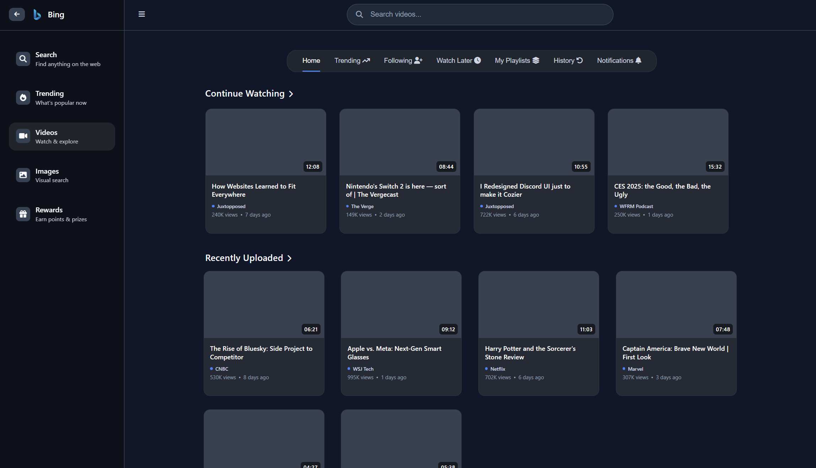Open Rewards gift icon in sidebar
Image resolution: width=816 pixels, height=468 pixels.
point(23,214)
